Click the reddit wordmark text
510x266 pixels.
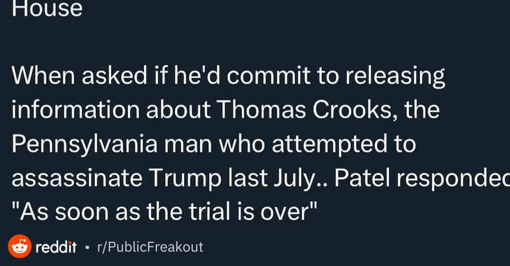[56, 247]
